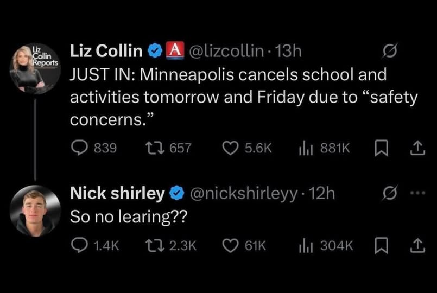437x293 pixels.
Task: Like Nick shirley's reply
Action: (231, 246)
